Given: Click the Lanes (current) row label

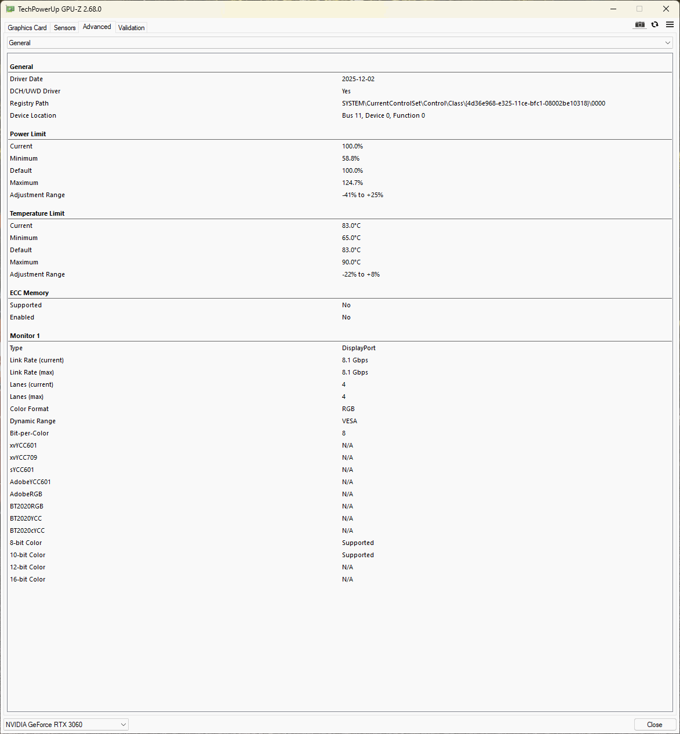Looking at the screenshot, I should [x=31, y=384].
